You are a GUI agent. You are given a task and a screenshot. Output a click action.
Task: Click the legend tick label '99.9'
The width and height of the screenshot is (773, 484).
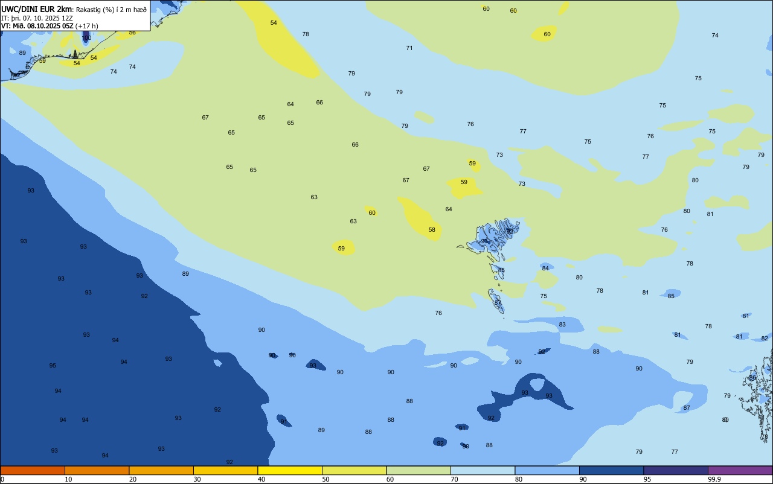coord(714,479)
